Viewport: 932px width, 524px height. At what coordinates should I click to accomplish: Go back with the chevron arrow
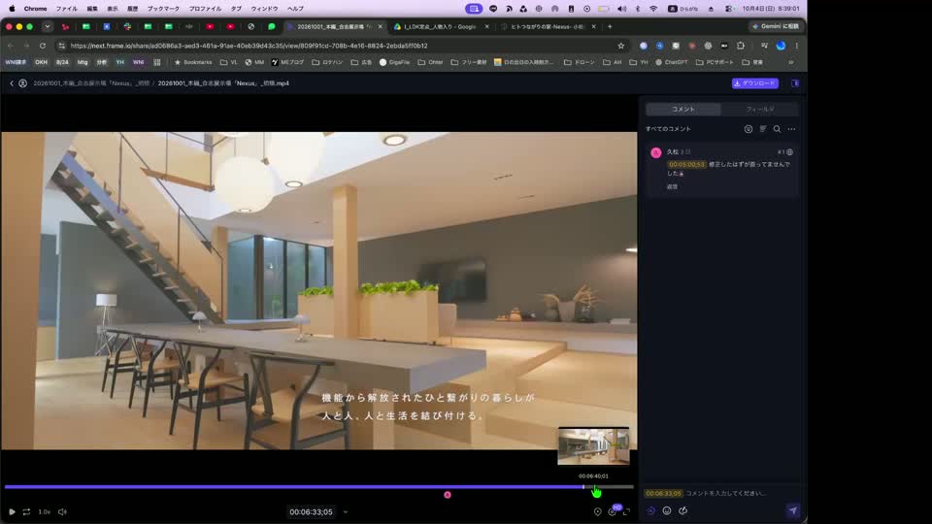(x=12, y=83)
